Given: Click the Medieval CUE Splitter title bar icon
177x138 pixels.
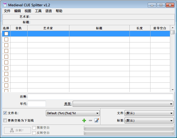Looking at the screenshot, I should [5, 5].
